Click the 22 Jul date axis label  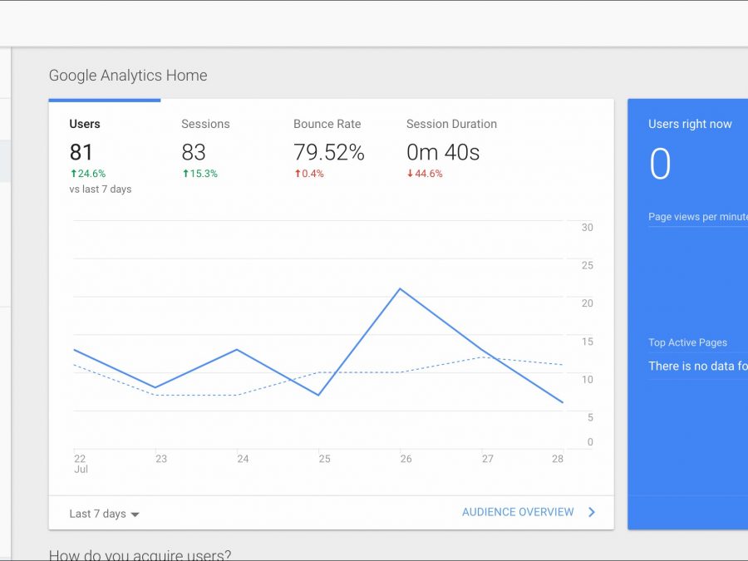(80, 464)
